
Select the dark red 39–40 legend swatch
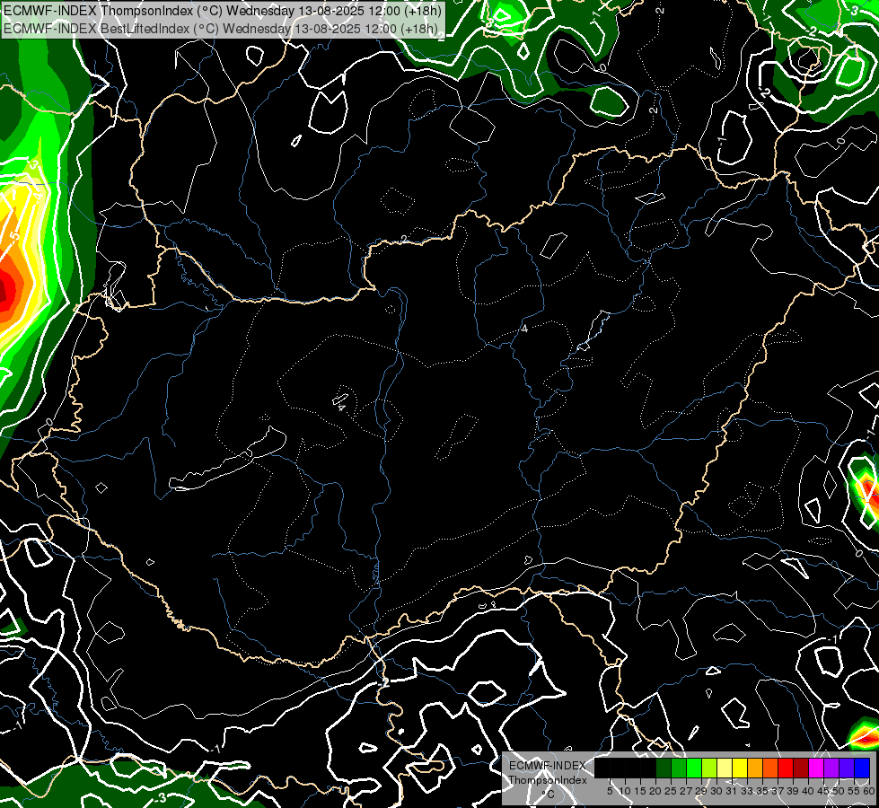click(801, 768)
